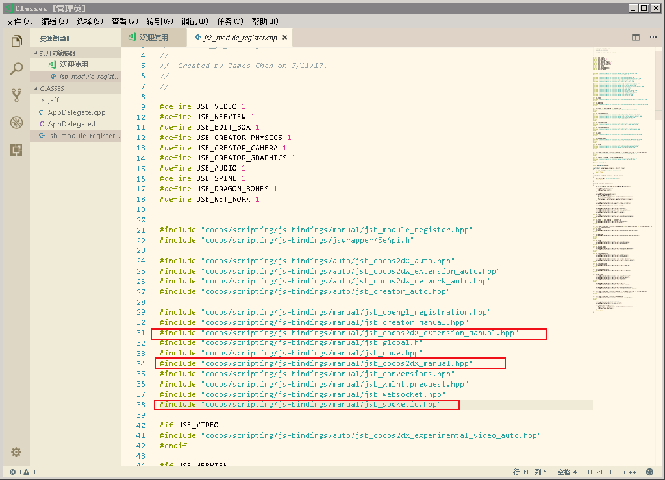Click the USE_NET_WORK define line
The width and height of the screenshot is (665, 480).
(x=209, y=199)
